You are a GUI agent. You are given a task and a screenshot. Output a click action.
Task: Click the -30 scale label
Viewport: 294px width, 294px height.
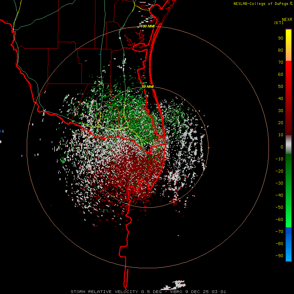click(x=279, y=183)
